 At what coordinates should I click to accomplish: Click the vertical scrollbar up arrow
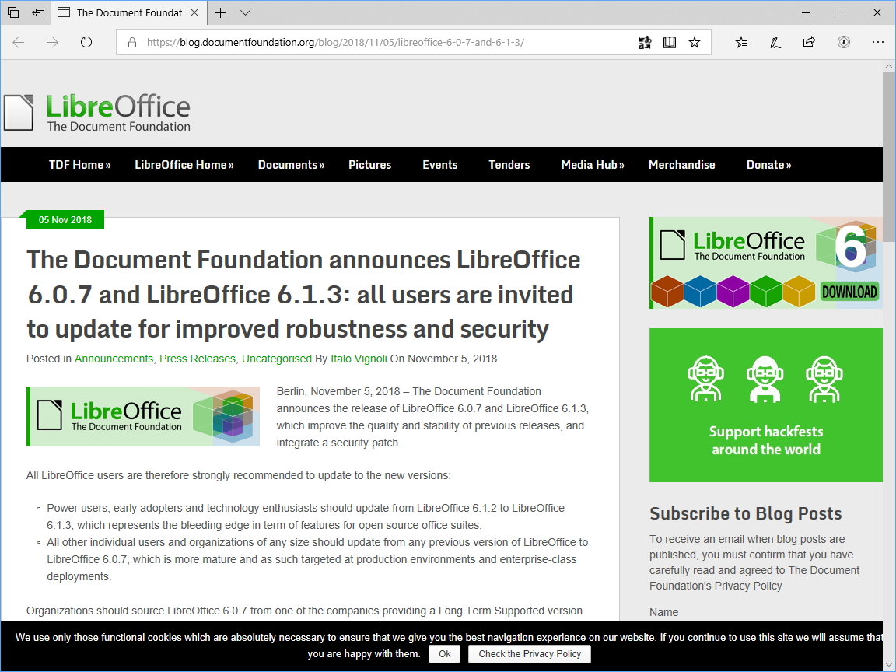click(x=888, y=66)
